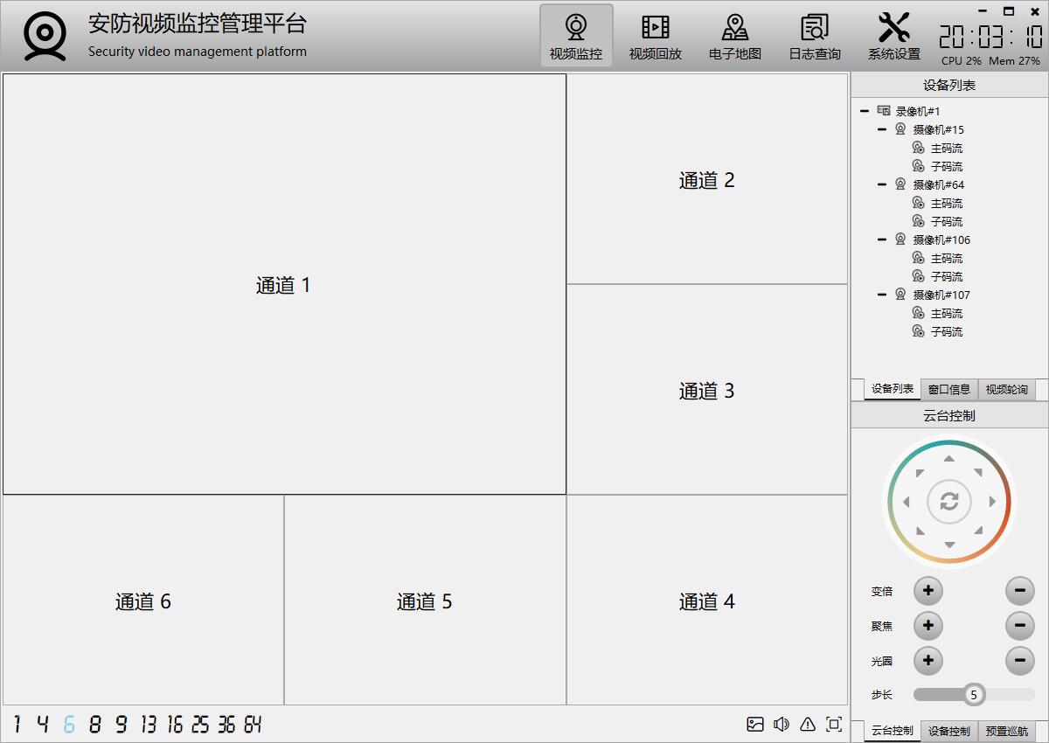
Task: Click the minus button for 光圈 aperture
Action: (x=1019, y=660)
